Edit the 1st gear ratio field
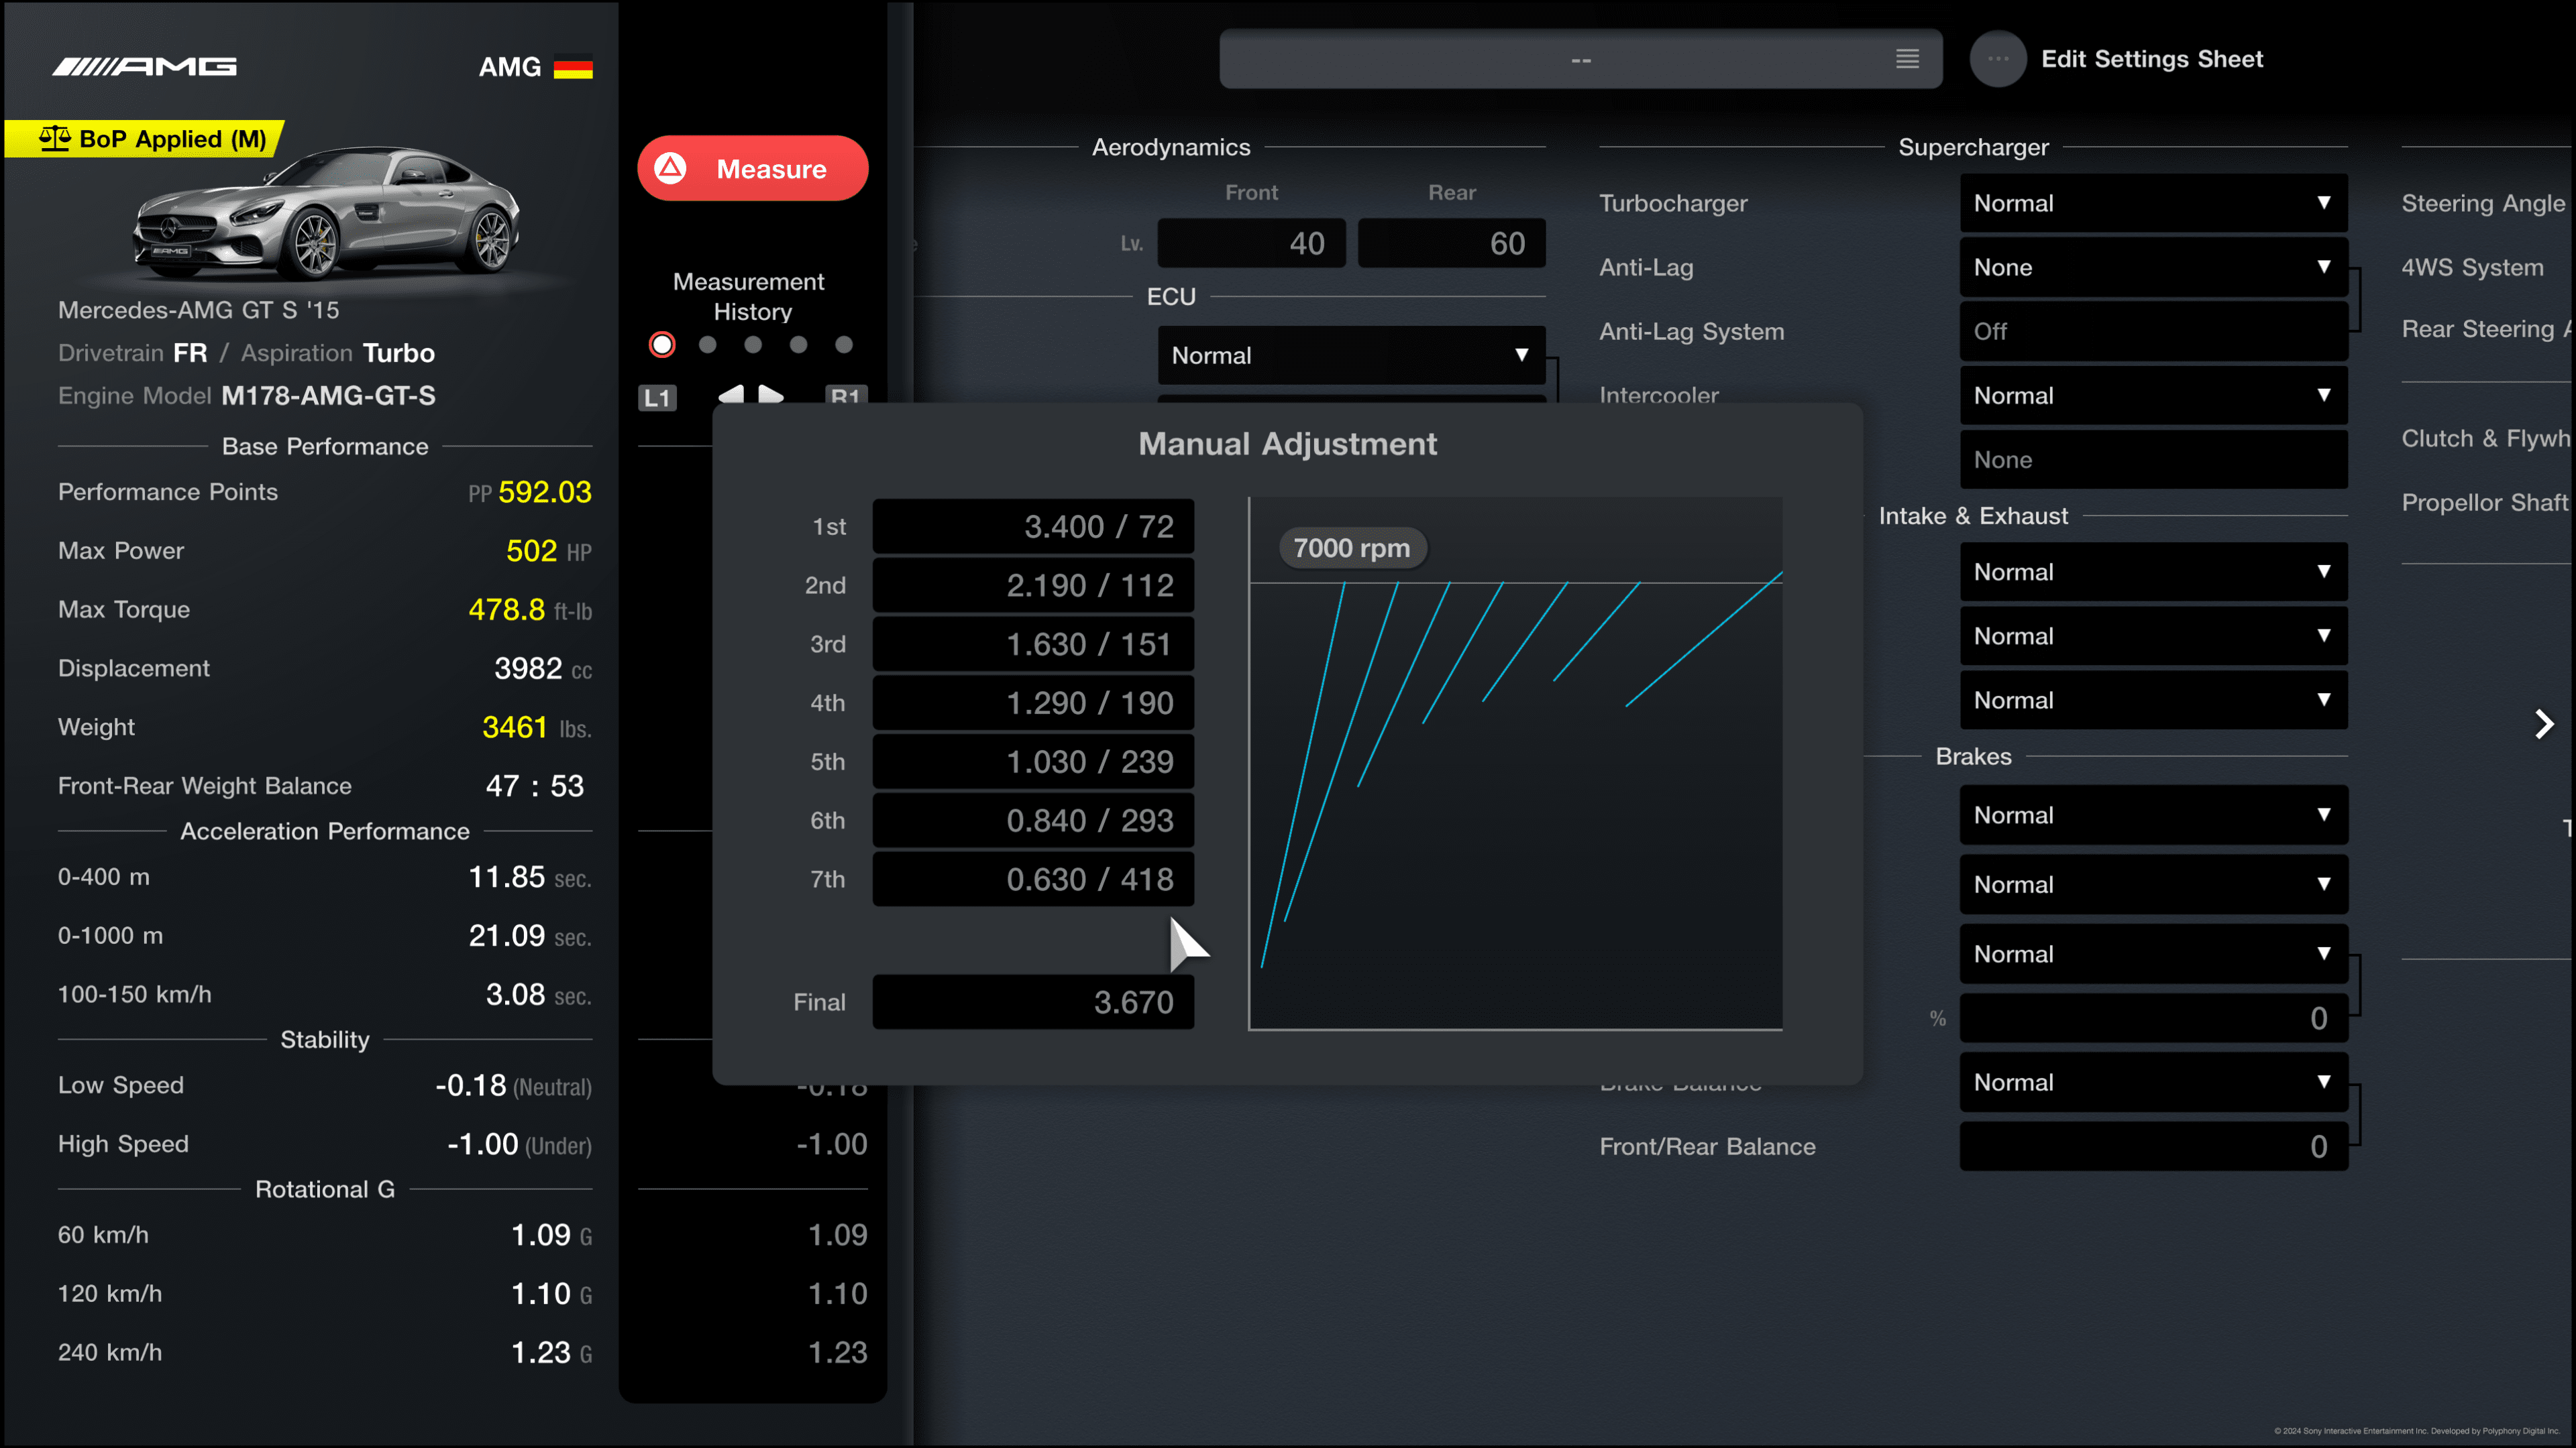The image size is (2576, 1448). pos(1033,527)
